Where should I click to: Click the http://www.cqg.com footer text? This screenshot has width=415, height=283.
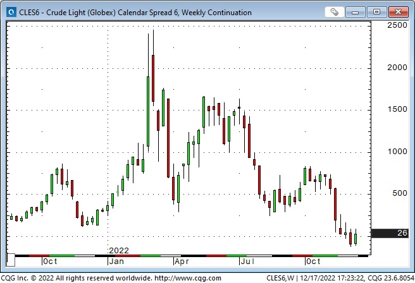coord(188,278)
